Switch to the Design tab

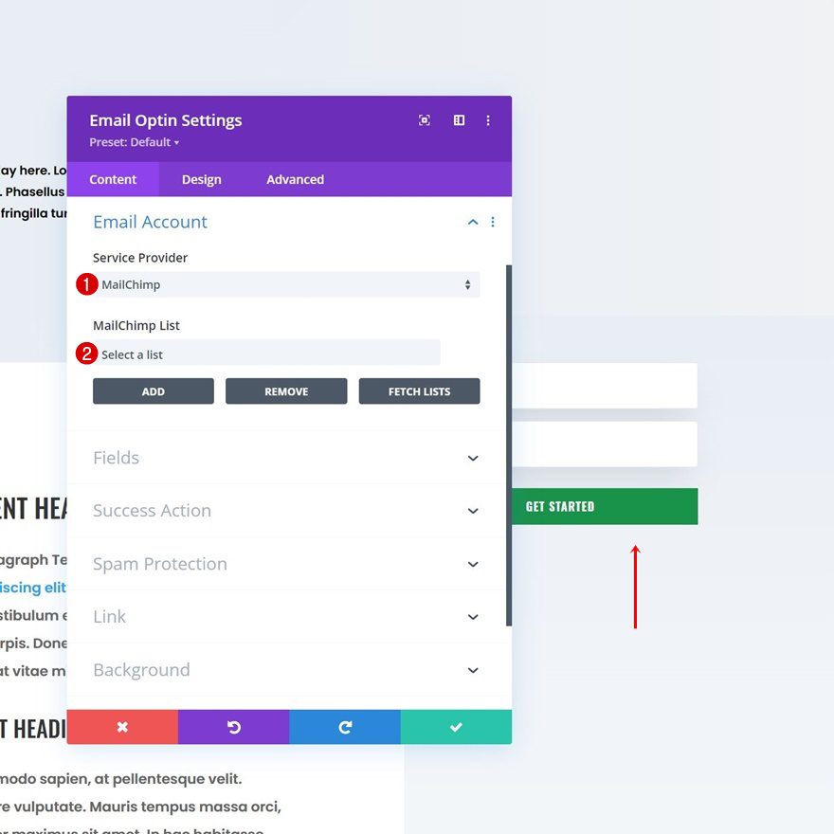[x=201, y=179]
